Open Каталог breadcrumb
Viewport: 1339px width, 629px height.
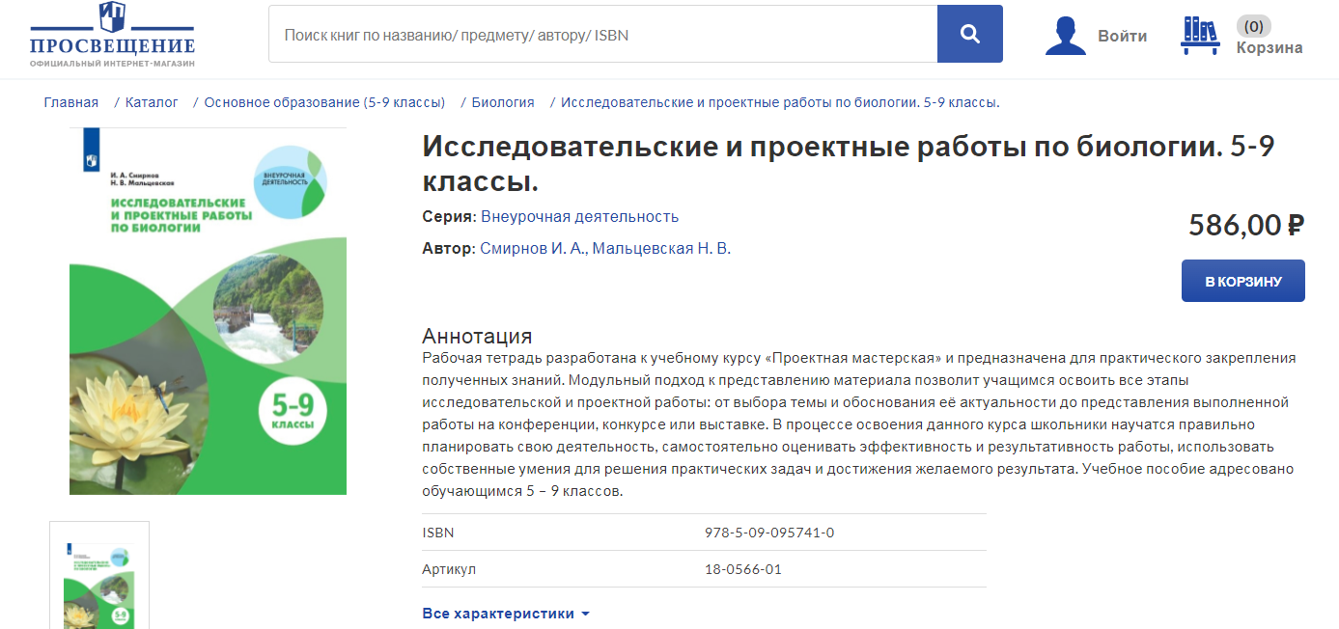[152, 102]
